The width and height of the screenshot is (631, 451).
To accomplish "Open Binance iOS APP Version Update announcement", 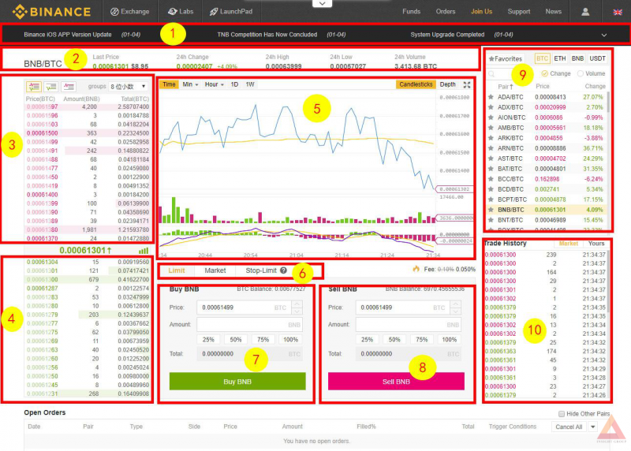I will 68,35.
